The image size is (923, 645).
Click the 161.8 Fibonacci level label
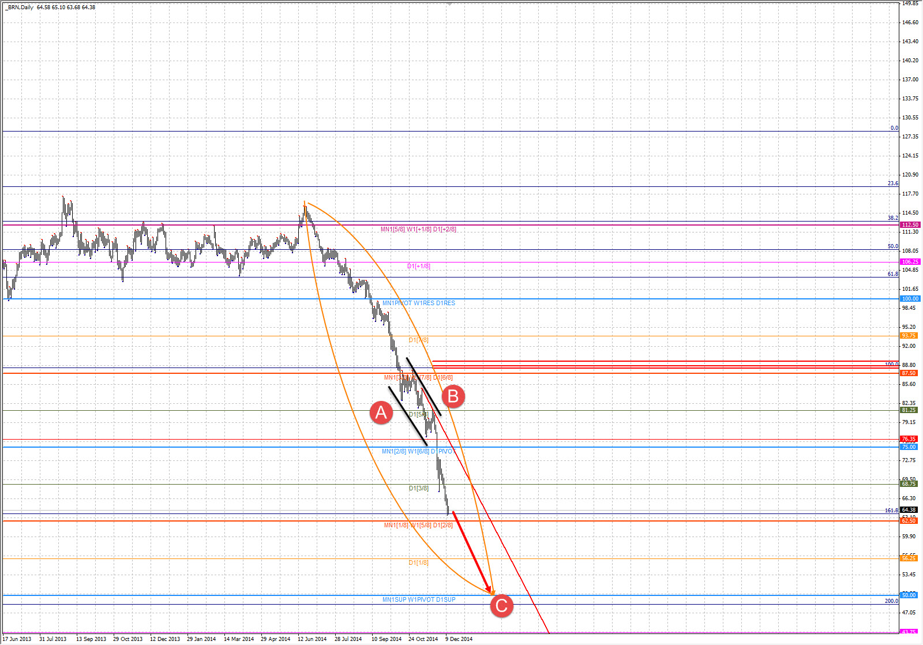[x=891, y=511]
